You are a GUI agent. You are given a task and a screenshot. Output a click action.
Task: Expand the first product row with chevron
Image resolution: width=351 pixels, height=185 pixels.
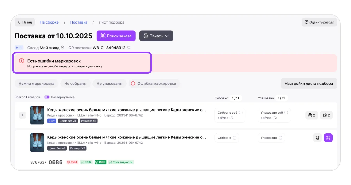tap(22, 115)
